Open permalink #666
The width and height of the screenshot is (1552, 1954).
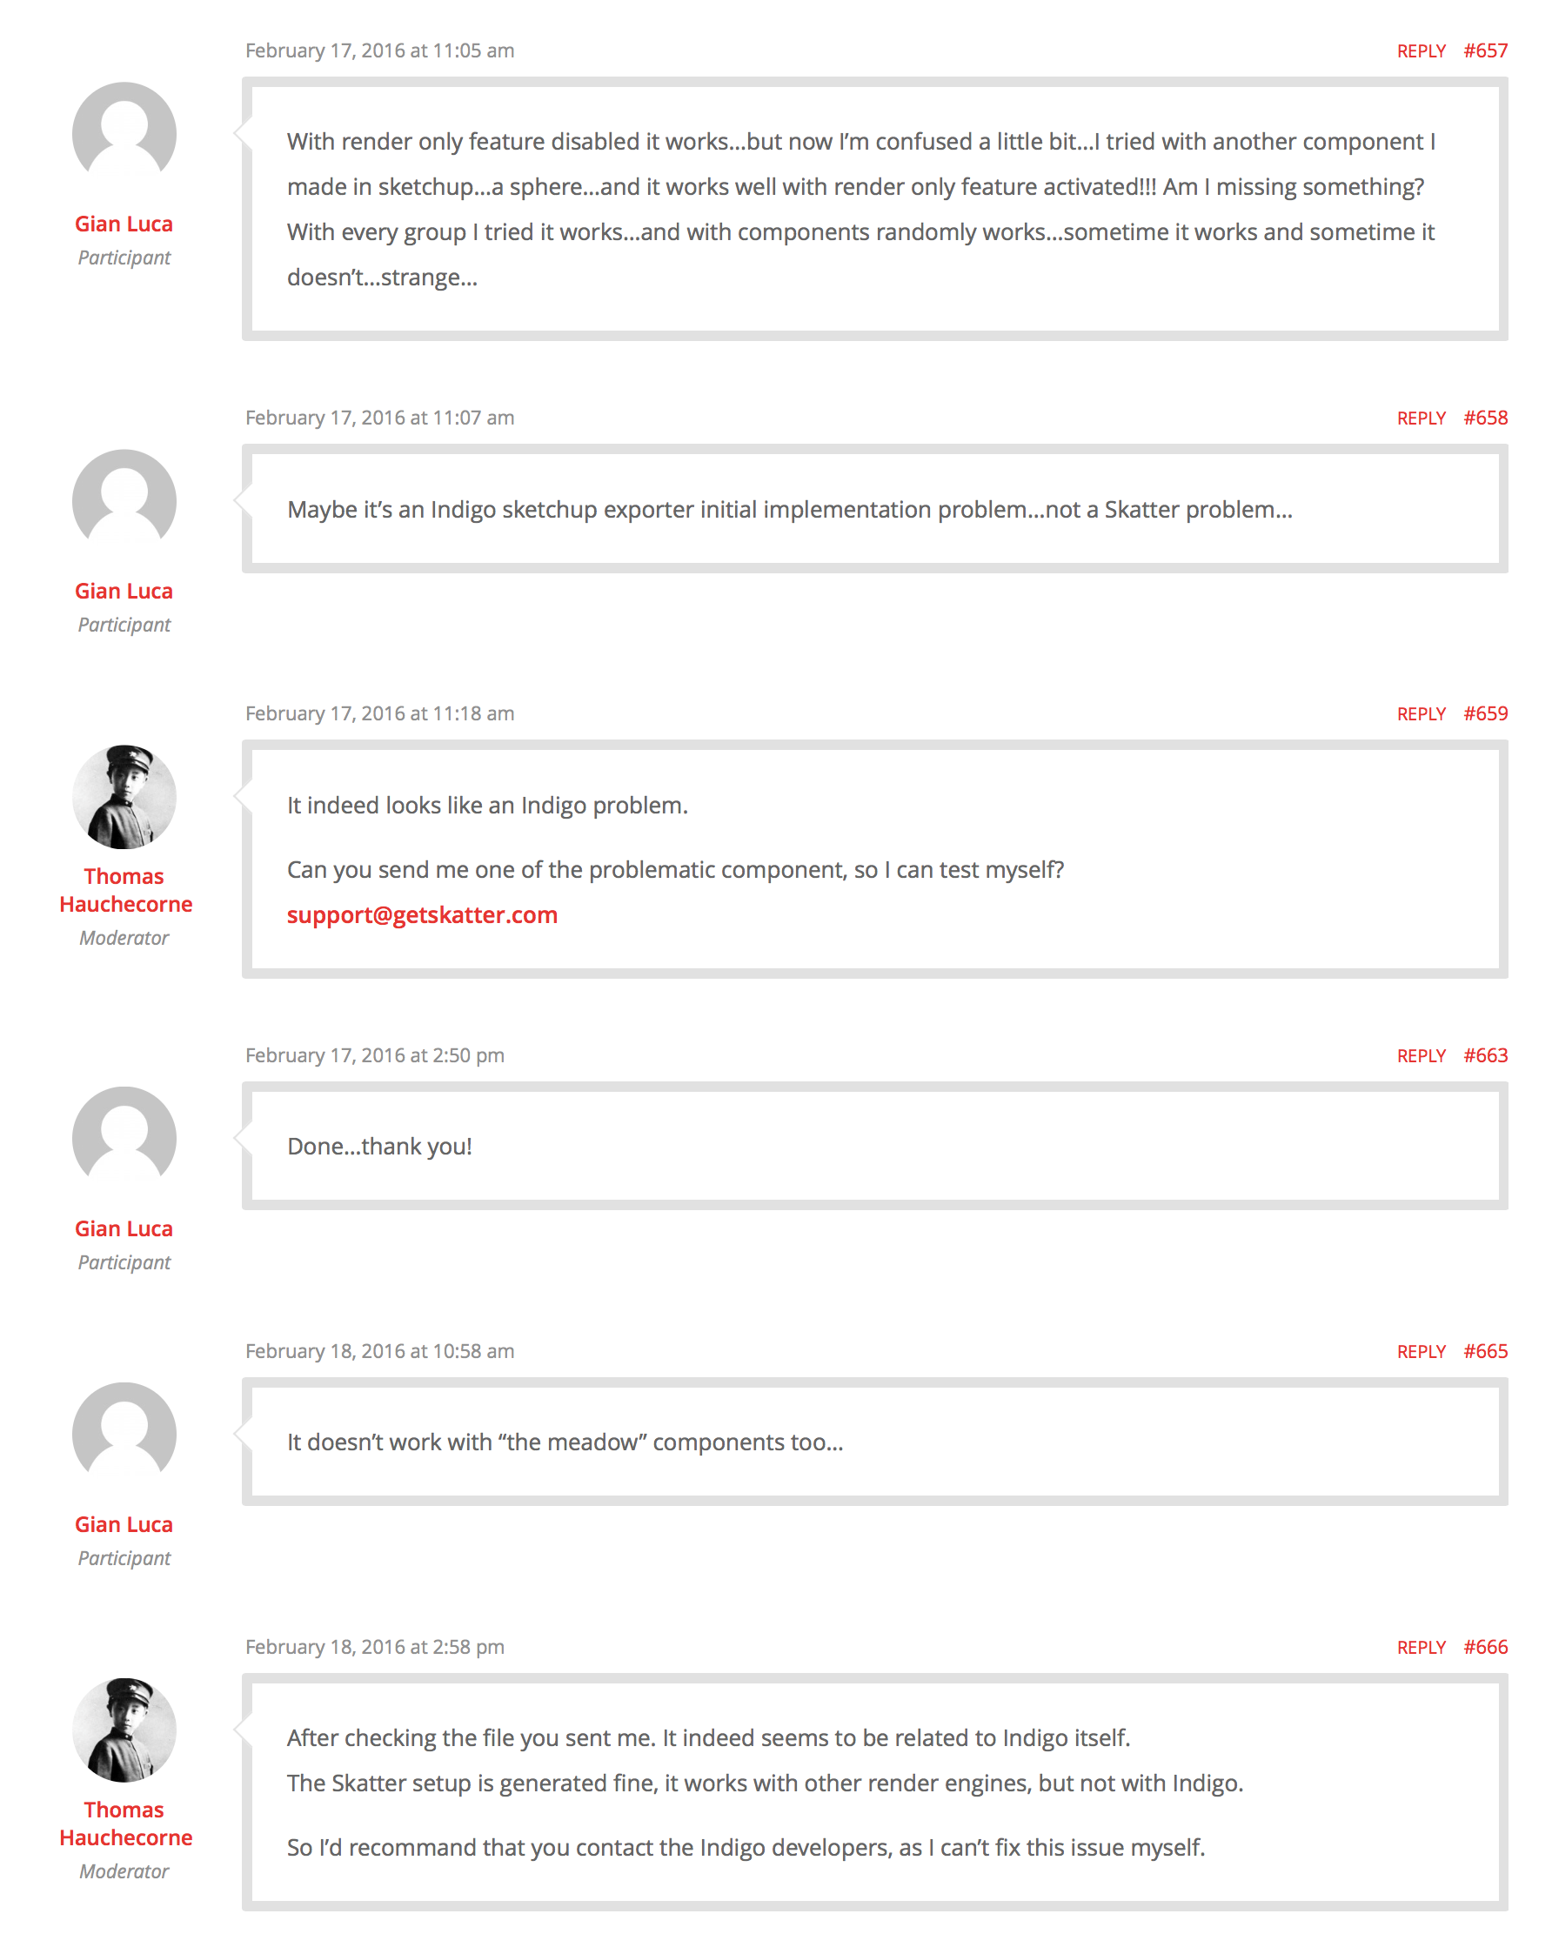tap(1485, 1646)
